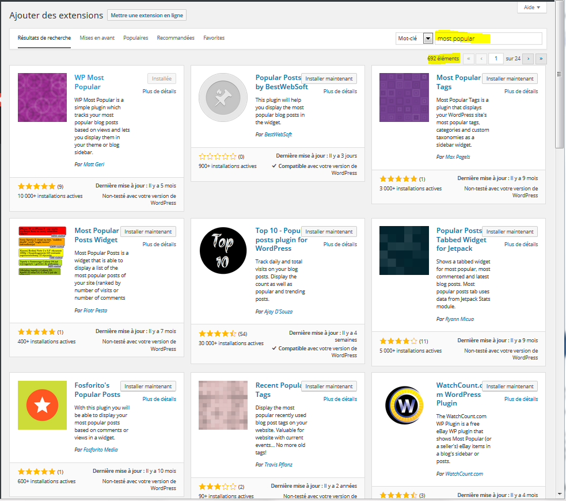Image resolution: width=566 pixels, height=501 pixels.
Task: Click the current page number field
Action: pyautogui.click(x=496, y=59)
